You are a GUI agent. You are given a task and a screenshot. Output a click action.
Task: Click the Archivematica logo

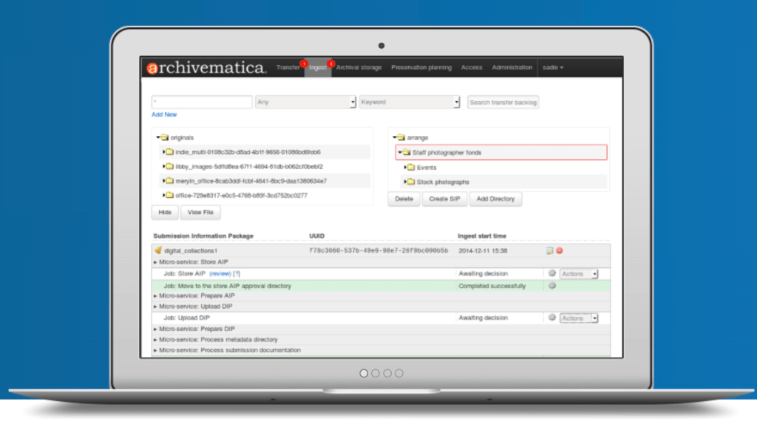click(x=206, y=68)
